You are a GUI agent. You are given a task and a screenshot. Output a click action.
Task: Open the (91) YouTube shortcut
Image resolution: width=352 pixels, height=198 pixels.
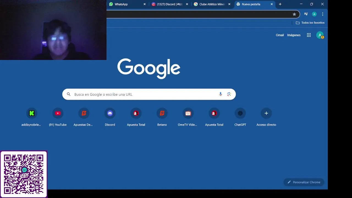[x=58, y=117]
